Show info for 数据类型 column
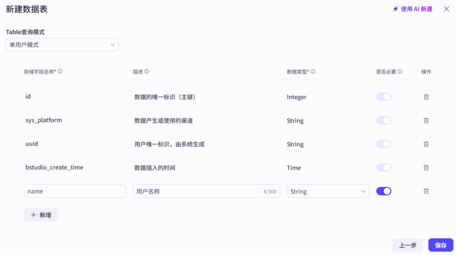Screen dimensions: 457x255 click(x=313, y=71)
